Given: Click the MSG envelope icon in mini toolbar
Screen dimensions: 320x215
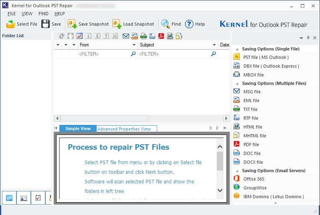Looking at the screenshot, I should [x=126, y=36].
